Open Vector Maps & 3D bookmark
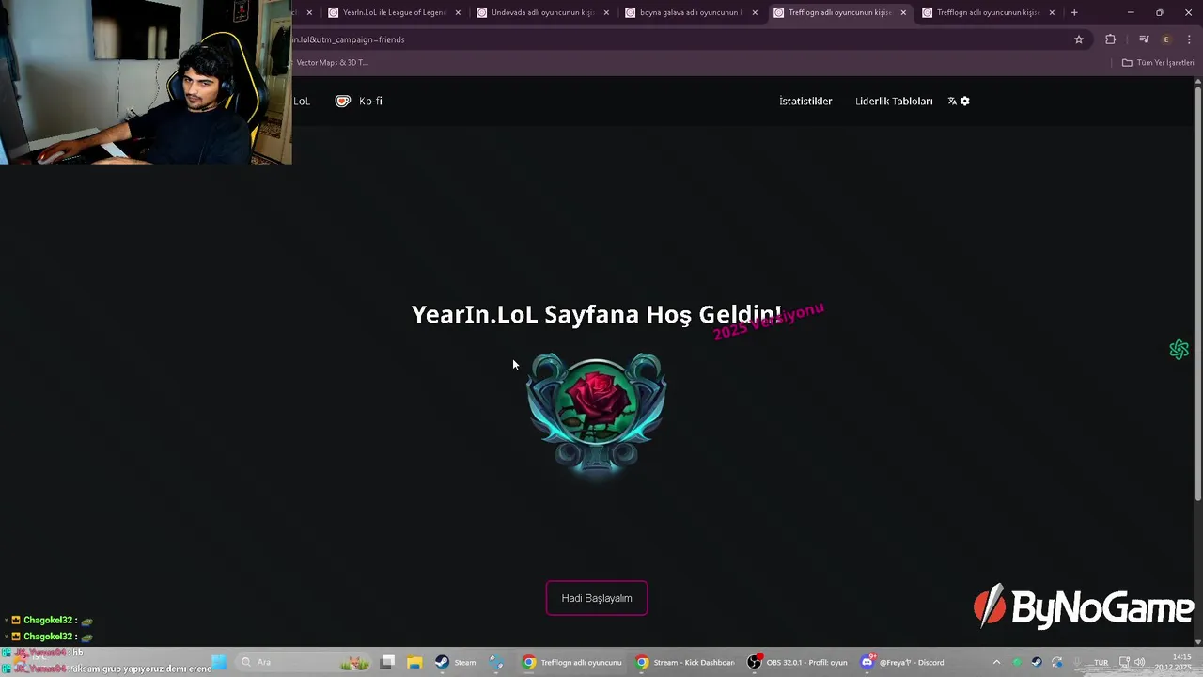The image size is (1203, 677). point(330,63)
